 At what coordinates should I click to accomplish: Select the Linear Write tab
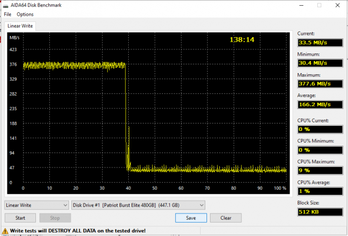21,26
